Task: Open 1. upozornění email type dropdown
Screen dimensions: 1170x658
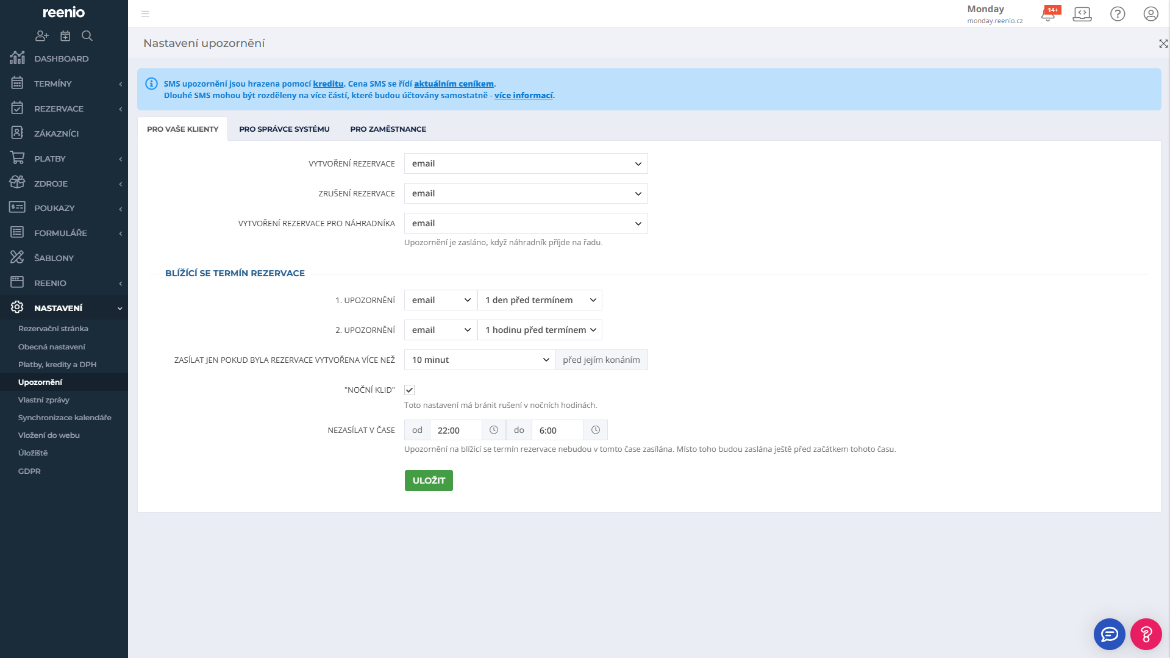Action: pyautogui.click(x=441, y=300)
